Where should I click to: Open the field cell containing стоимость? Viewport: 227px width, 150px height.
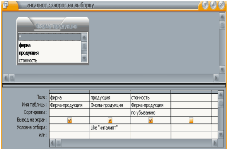pos(150,98)
